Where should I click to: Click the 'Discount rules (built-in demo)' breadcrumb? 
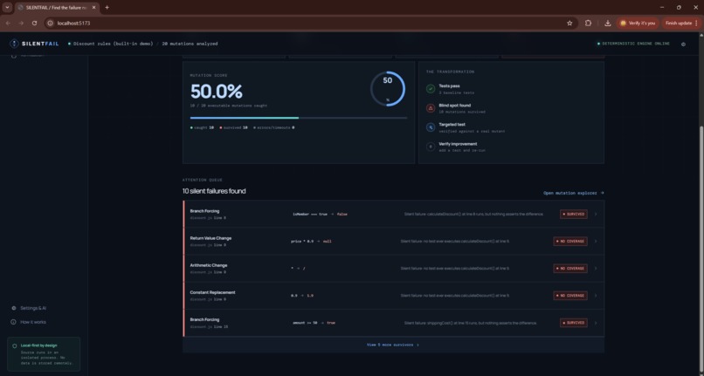(113, 44)
